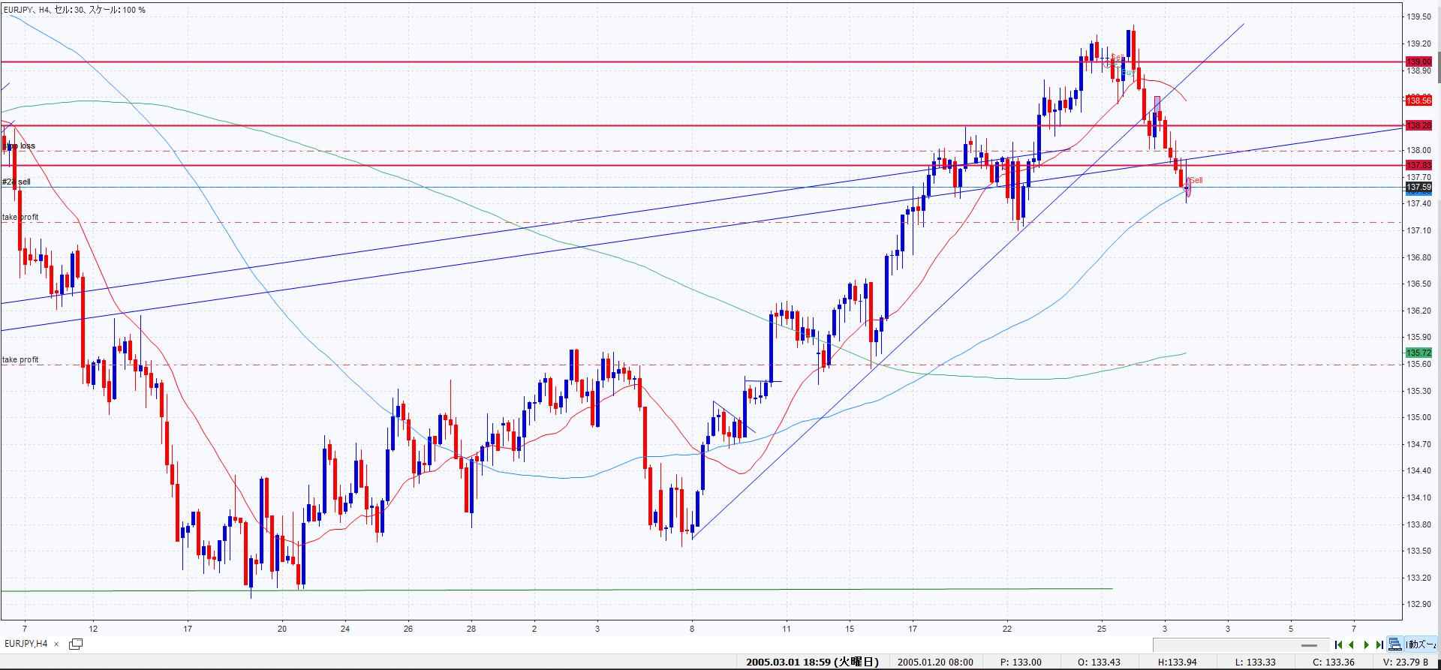Open the window tiling icon next to tab
This screenshot has width=1441, height=670.
pyautogui.click(x=76, y=644)
